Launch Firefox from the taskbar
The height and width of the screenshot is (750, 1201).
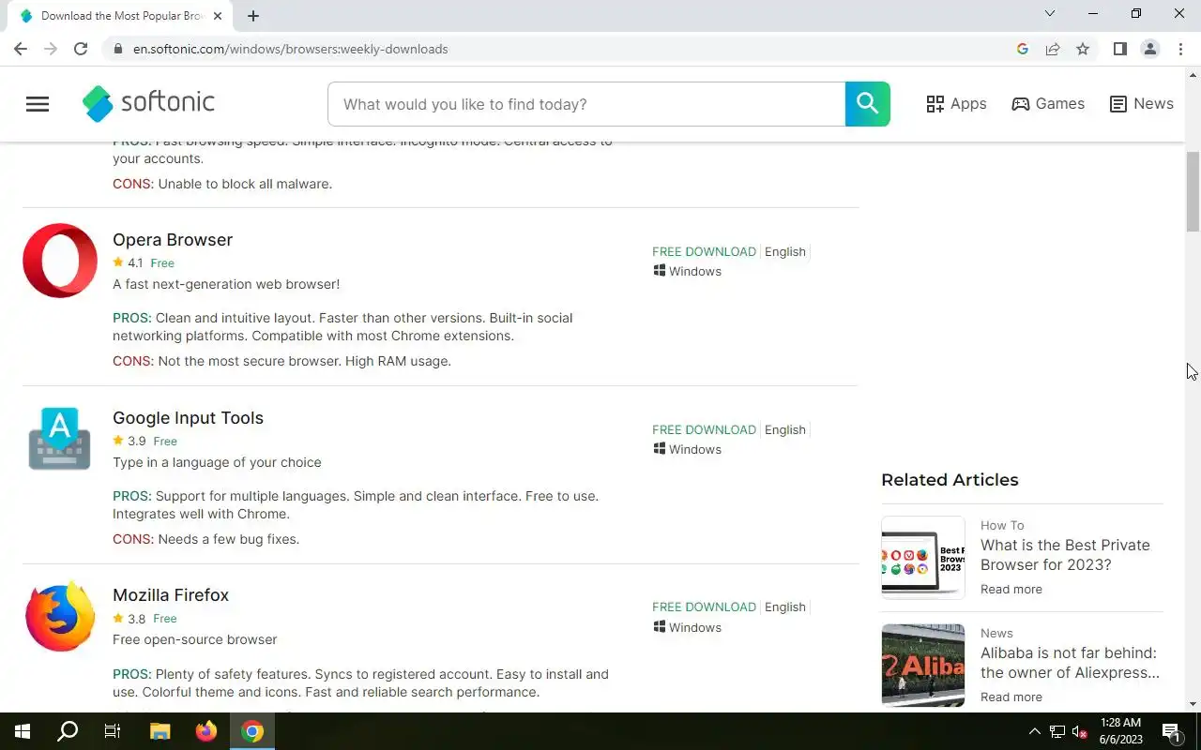(205, 731)
